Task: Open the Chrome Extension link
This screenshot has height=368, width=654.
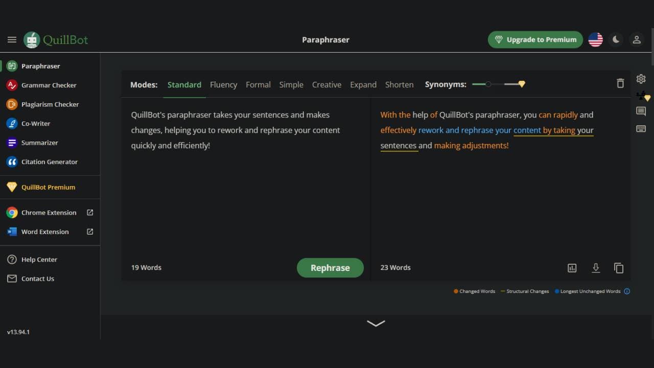Action: click(50, 213)
